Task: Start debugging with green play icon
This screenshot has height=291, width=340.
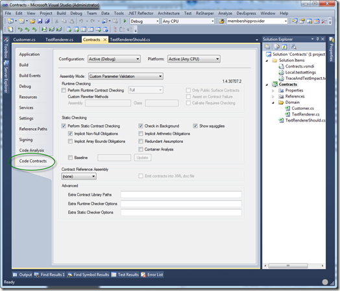Action: coord(125,21)
